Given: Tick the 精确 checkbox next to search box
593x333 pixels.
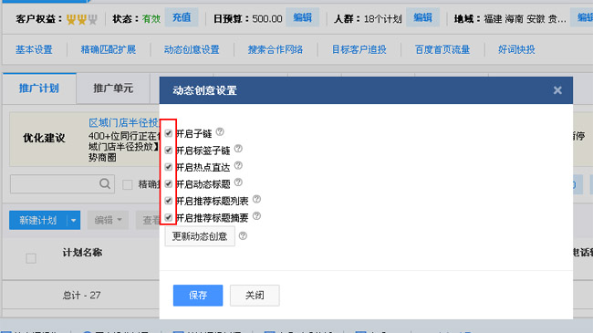Looking at the screenshot, I should click(128, 184).
